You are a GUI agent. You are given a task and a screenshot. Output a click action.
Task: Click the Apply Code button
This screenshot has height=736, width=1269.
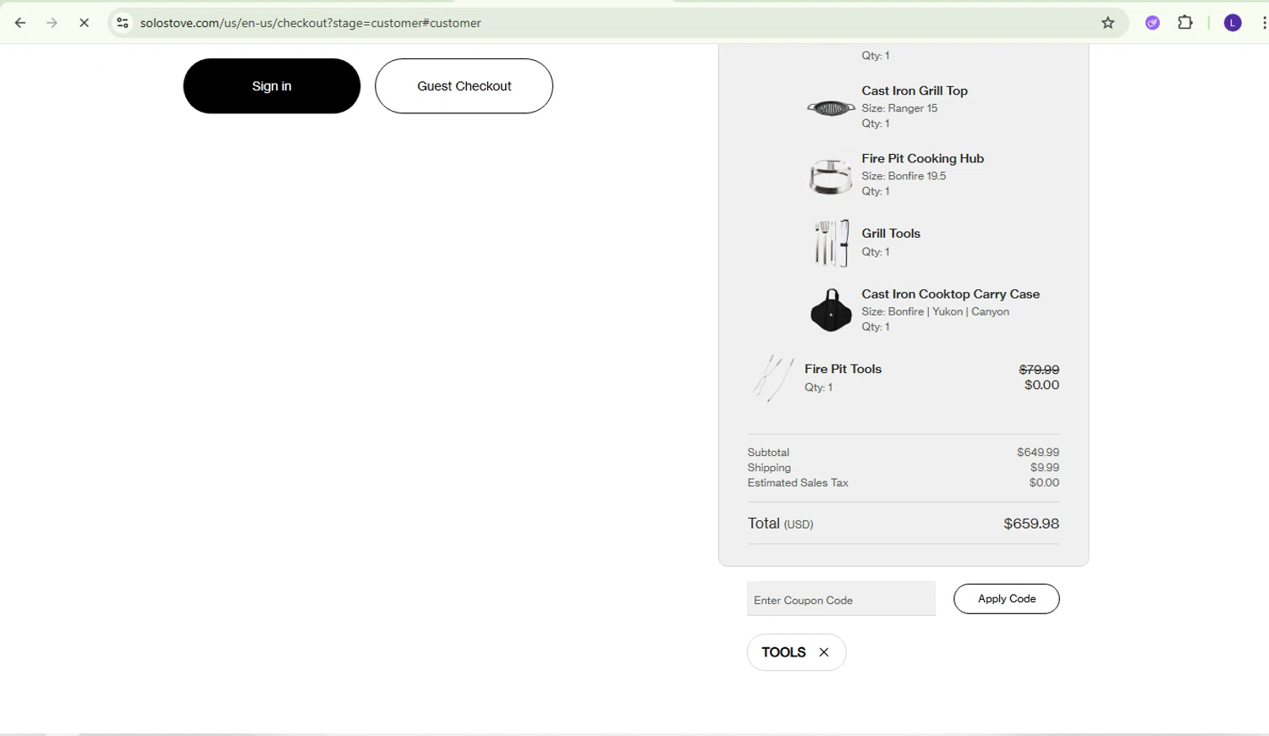click(1007, 599)
